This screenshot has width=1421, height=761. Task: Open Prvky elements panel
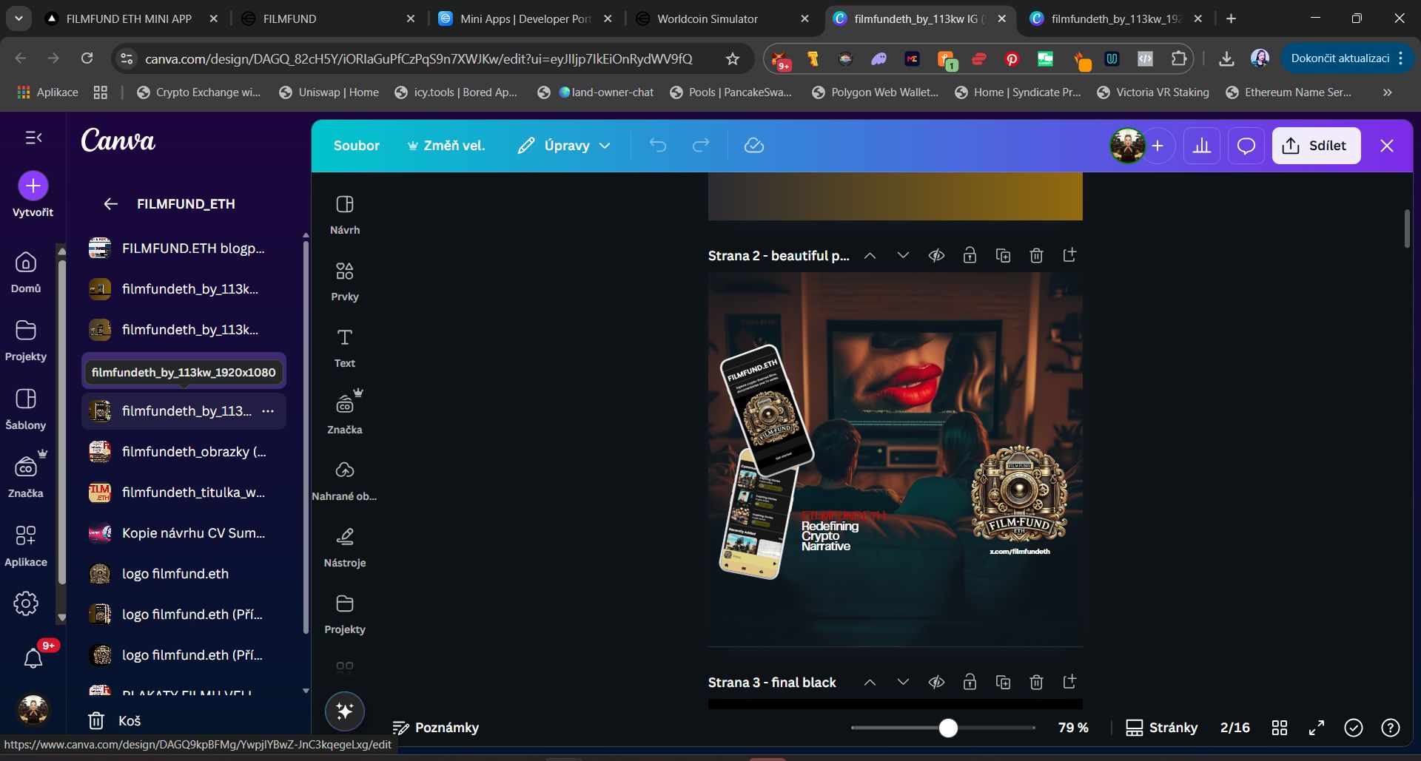345,281
